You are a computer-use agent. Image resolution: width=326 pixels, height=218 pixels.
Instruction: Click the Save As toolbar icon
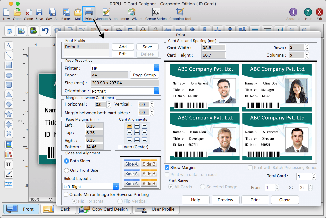click(52, 14)
